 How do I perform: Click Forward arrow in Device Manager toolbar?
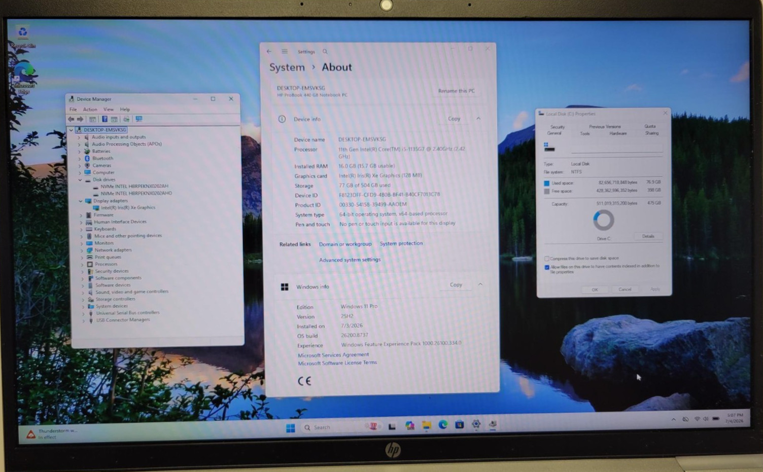[80, 119]
